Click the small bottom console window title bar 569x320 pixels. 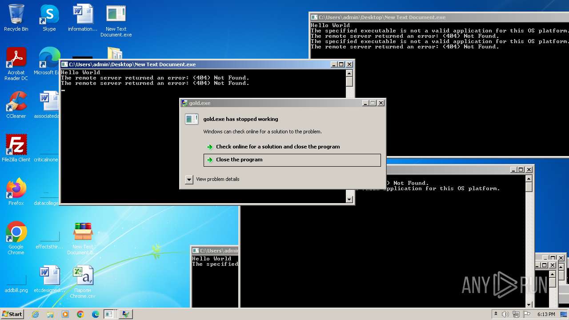(x=215, y=251)
